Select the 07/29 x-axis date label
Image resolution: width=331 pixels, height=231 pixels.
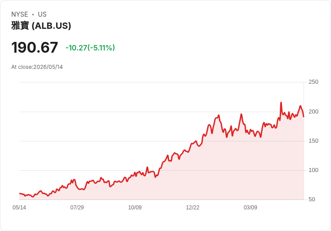[x=77, y=207]
